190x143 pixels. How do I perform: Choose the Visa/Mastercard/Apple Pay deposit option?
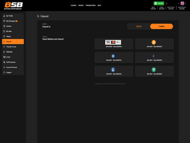coord(114,44)
